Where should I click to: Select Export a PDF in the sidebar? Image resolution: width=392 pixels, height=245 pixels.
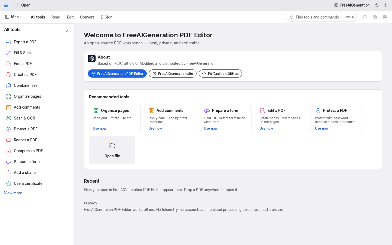(x=37, y=42)
